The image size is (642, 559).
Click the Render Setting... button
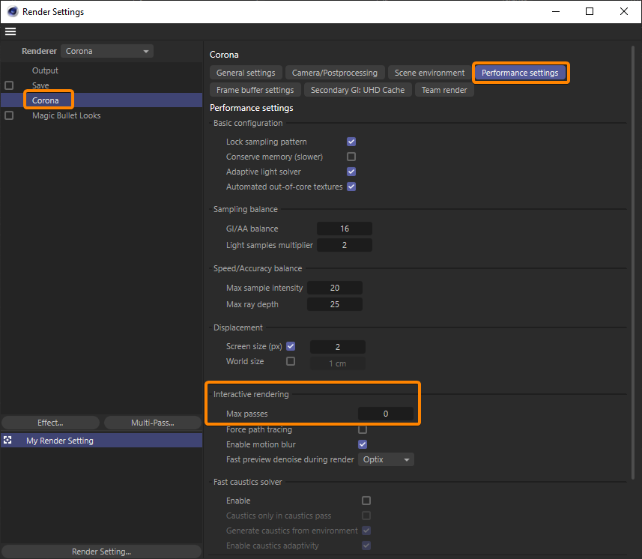pyautogui.click(x=100, y=552)
